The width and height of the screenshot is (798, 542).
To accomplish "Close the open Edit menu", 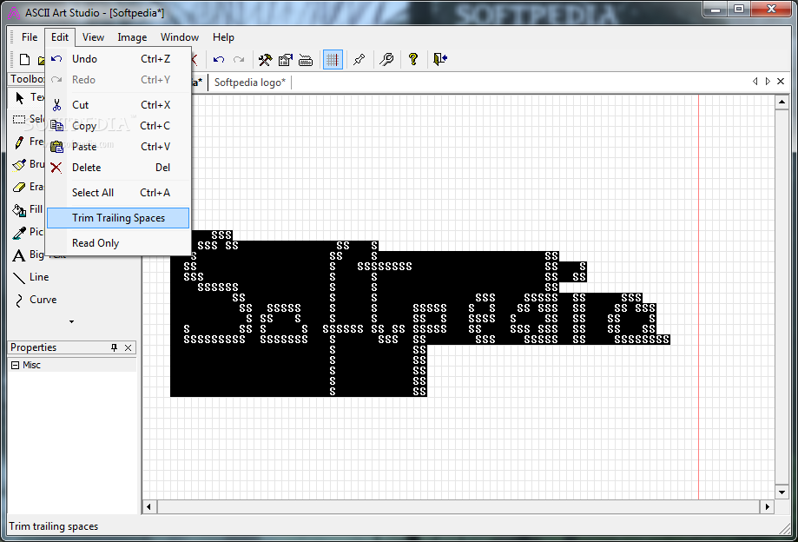I will coord(60,37).
